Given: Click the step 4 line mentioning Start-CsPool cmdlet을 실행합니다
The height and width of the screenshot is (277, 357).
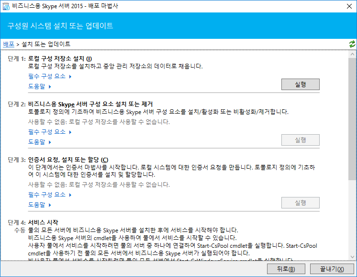Looking at the screenshot, I should tap(173, 246).
